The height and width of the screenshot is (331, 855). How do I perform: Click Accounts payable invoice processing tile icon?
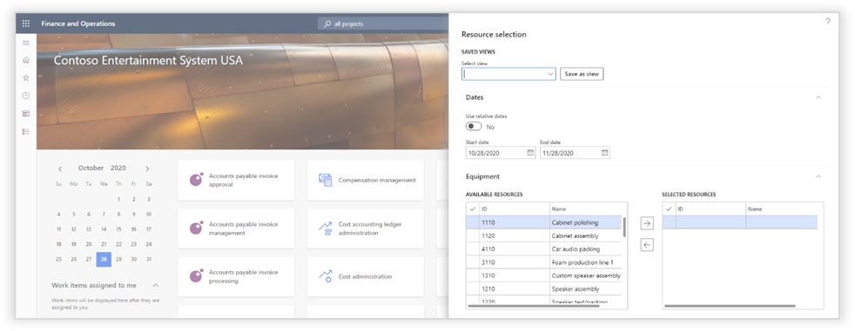(x=196, y=276)
